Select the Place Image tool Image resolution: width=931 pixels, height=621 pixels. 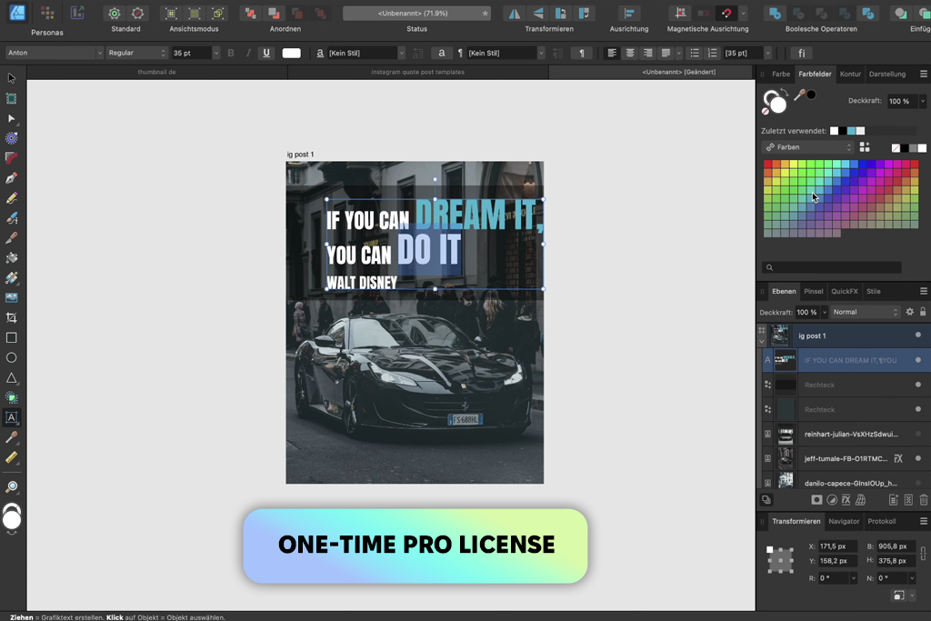pyautogui.click(x=11, y=298)
